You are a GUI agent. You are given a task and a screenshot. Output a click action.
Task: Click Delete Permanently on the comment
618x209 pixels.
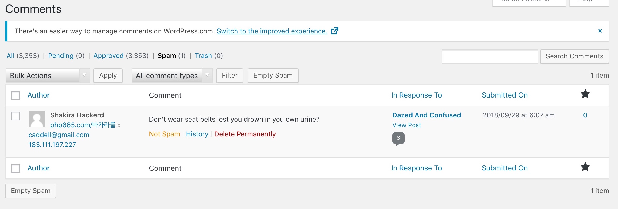point(245,134)
